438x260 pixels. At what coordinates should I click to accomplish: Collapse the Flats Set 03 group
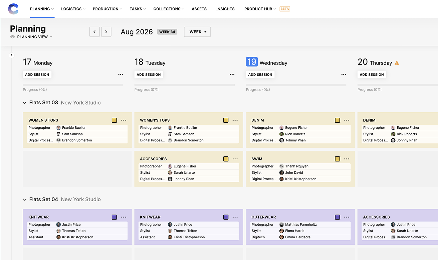pos(24,103)
